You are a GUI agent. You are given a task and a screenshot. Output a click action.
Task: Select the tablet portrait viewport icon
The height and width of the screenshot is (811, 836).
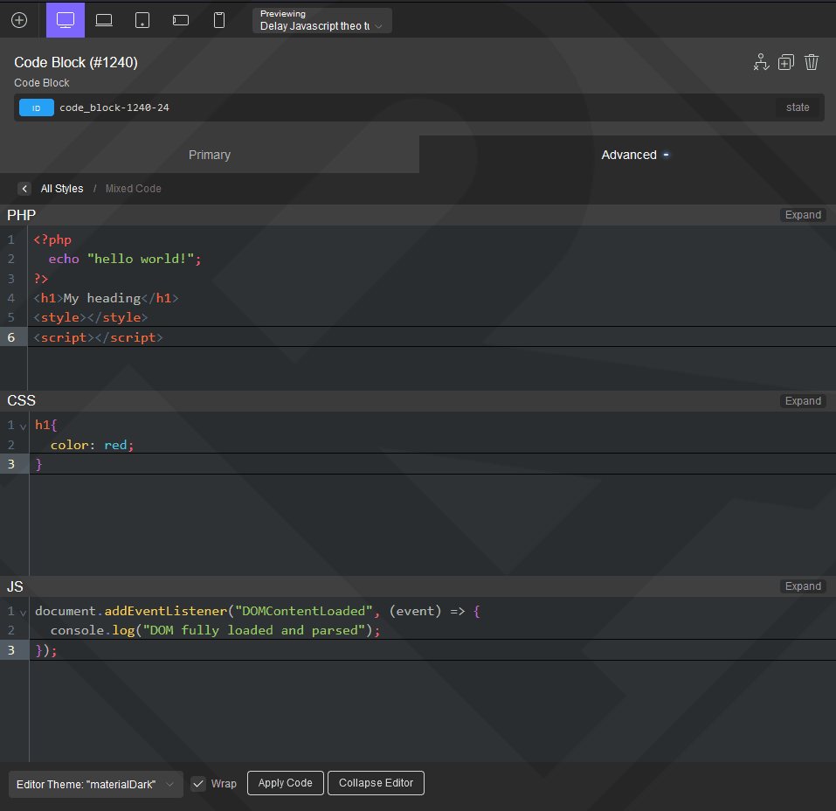[142, 20]
